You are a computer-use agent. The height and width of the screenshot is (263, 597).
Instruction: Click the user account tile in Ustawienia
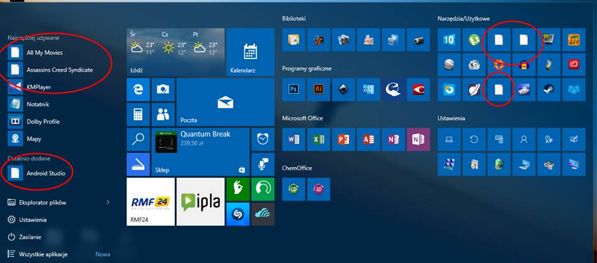[x=524, y=139]
